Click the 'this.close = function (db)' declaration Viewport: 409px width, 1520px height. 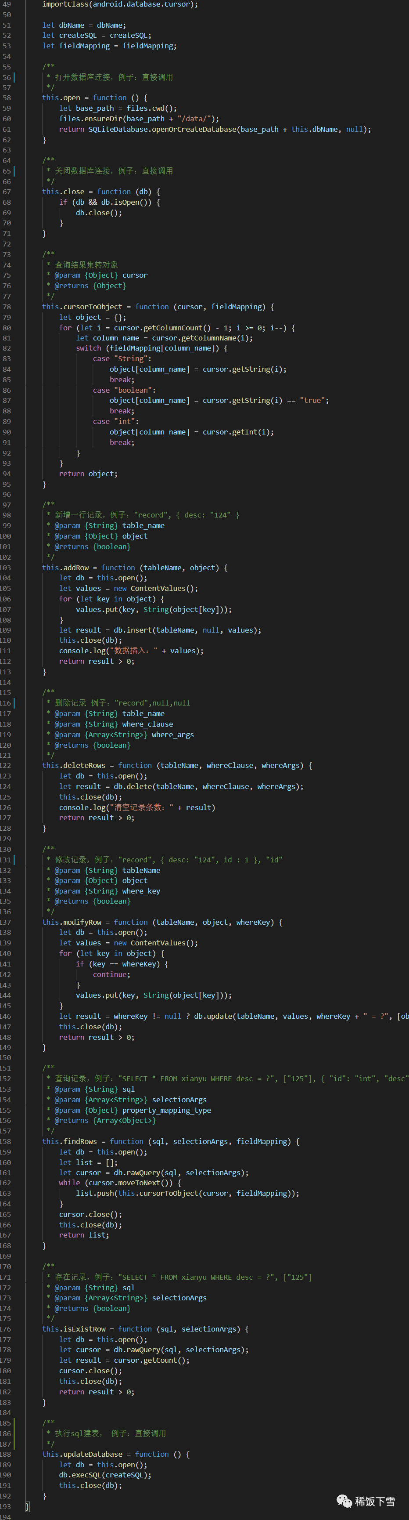[x=101, y=192]
